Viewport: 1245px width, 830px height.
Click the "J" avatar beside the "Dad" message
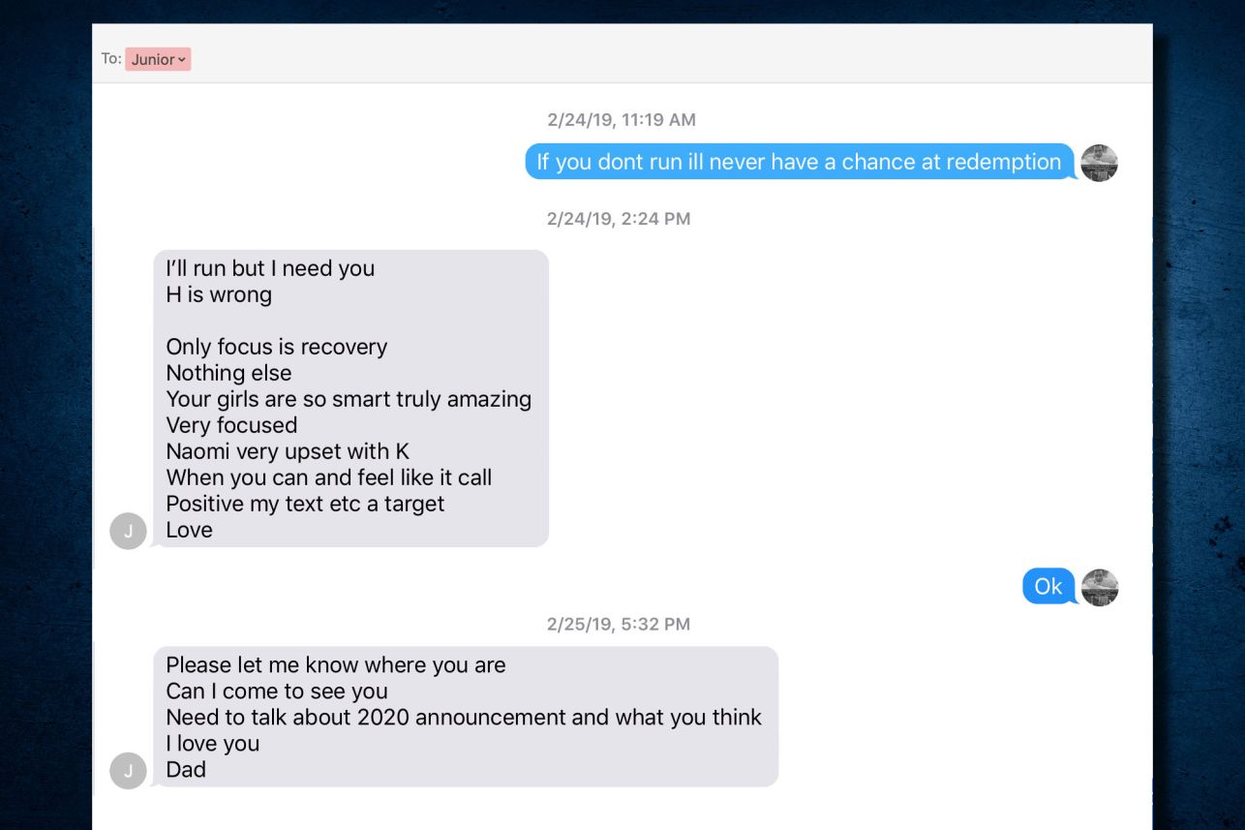pyautogui.click(x=128, y=770)
